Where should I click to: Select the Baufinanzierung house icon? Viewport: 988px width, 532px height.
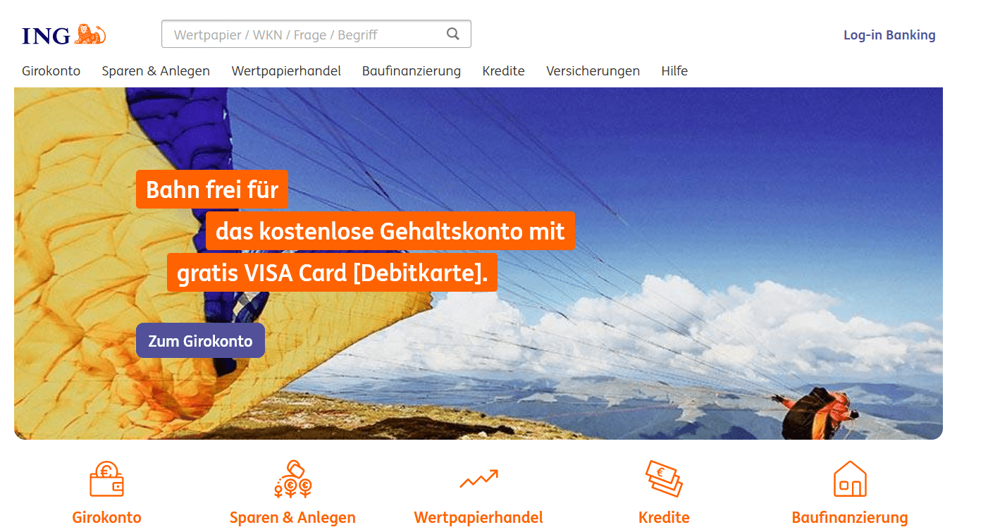point(850,479)
